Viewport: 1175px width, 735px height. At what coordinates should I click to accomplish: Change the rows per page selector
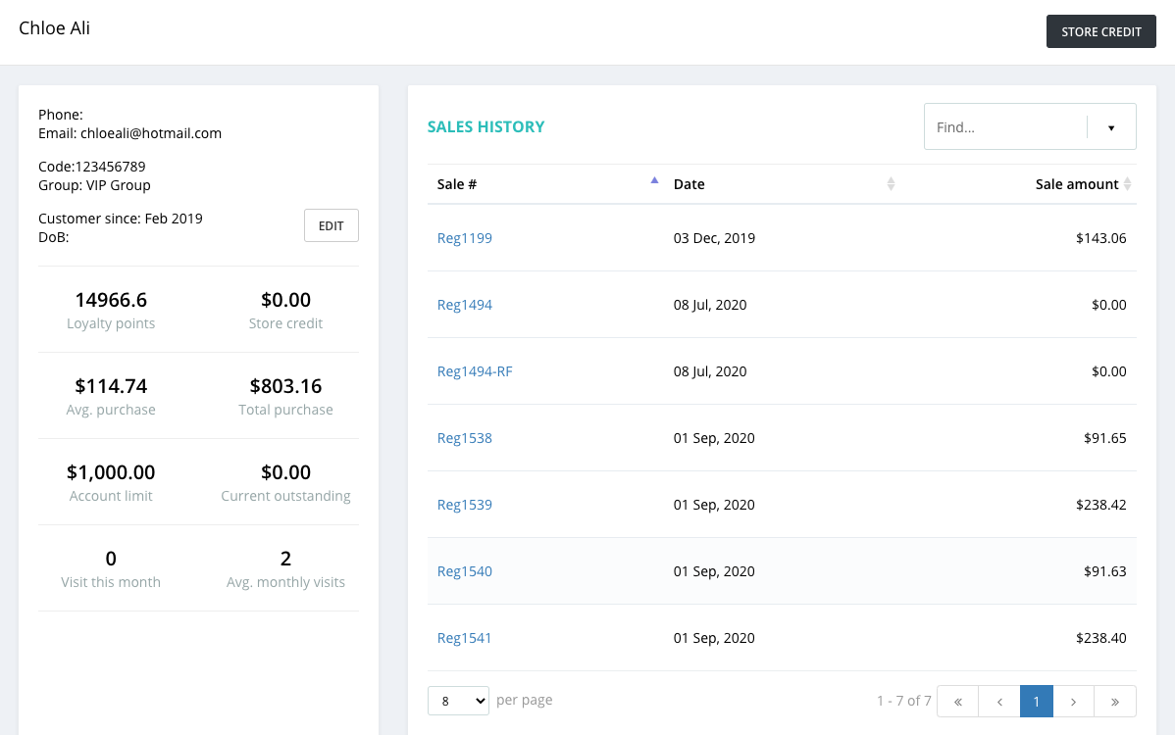click(x=459, y=701)
